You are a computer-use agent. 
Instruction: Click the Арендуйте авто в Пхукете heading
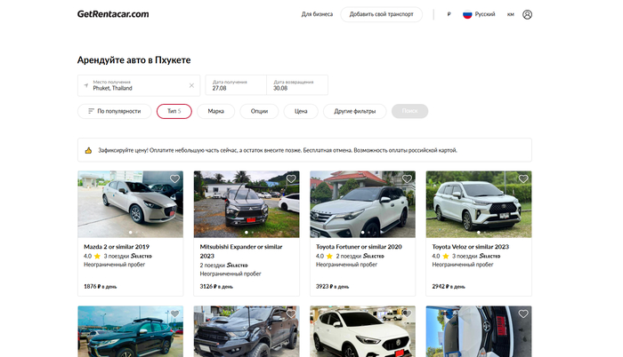click(x=133, y=59)
